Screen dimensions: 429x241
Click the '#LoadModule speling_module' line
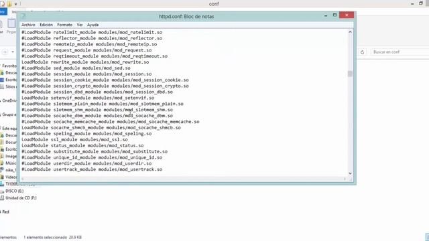click(x=86, y=134)
